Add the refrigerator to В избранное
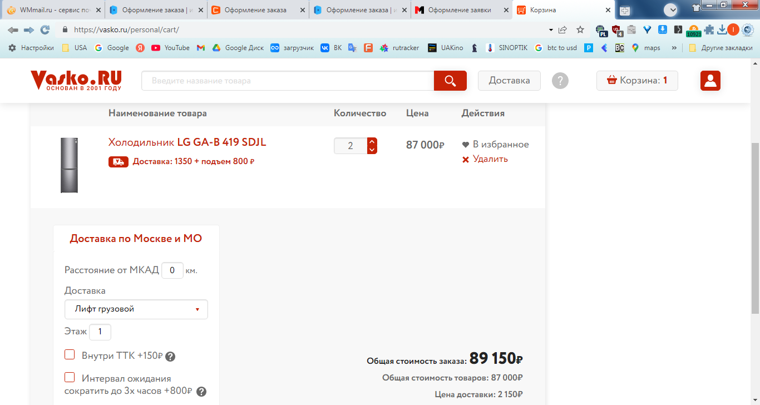760x405 pixels. pyautogui.click(x=495, y=145)
